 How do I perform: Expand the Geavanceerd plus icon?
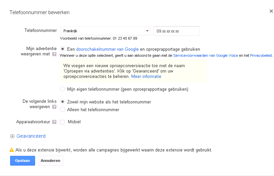coord(12,136)
